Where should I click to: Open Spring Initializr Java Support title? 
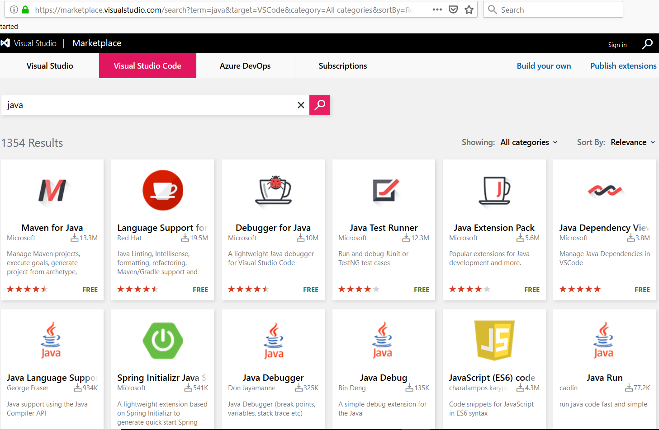click(162, 378)
